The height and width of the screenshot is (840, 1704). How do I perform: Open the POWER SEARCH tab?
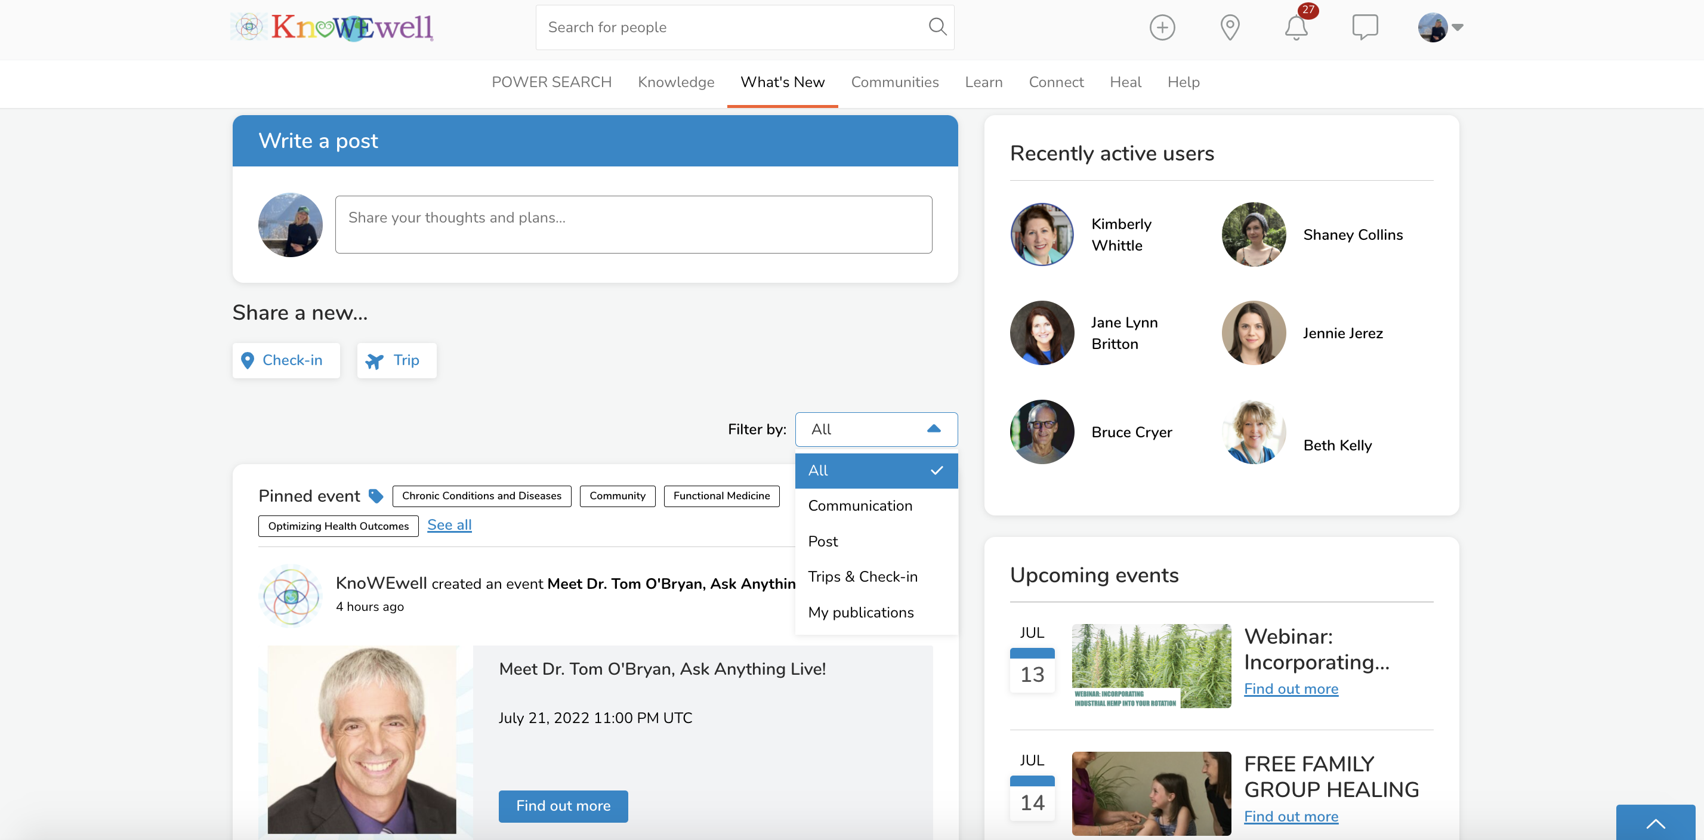(551, 82)
